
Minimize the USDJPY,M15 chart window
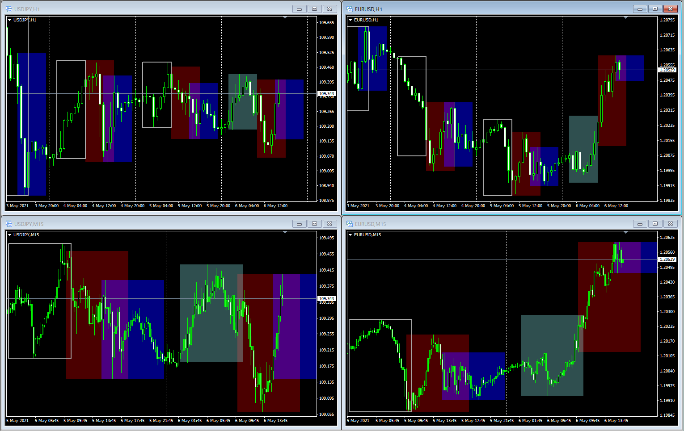[x=299, y=224]
